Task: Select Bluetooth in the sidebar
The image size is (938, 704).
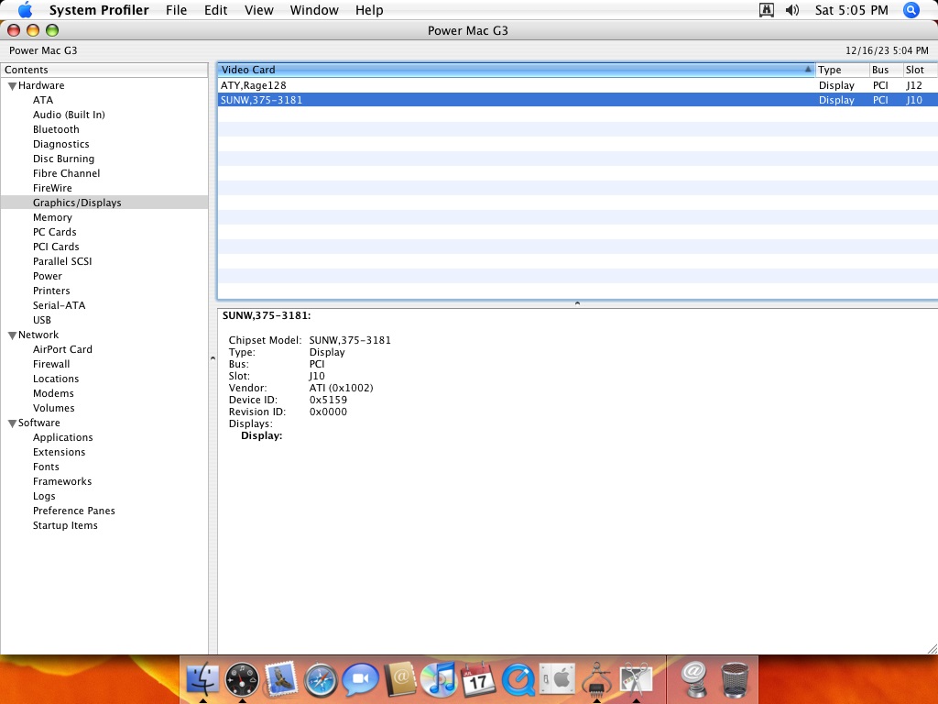Action: [x=56, y=129]
